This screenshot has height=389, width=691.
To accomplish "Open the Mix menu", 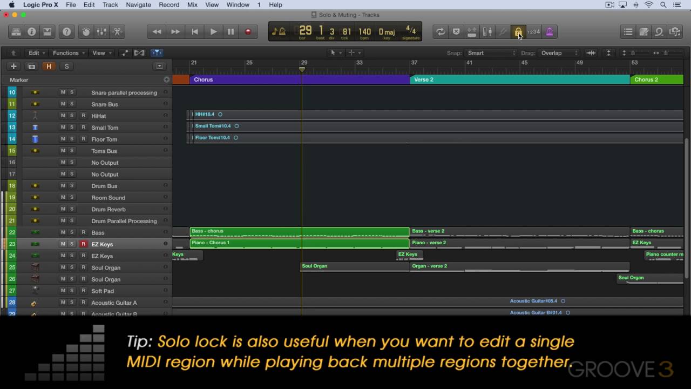I will (192, 5).
